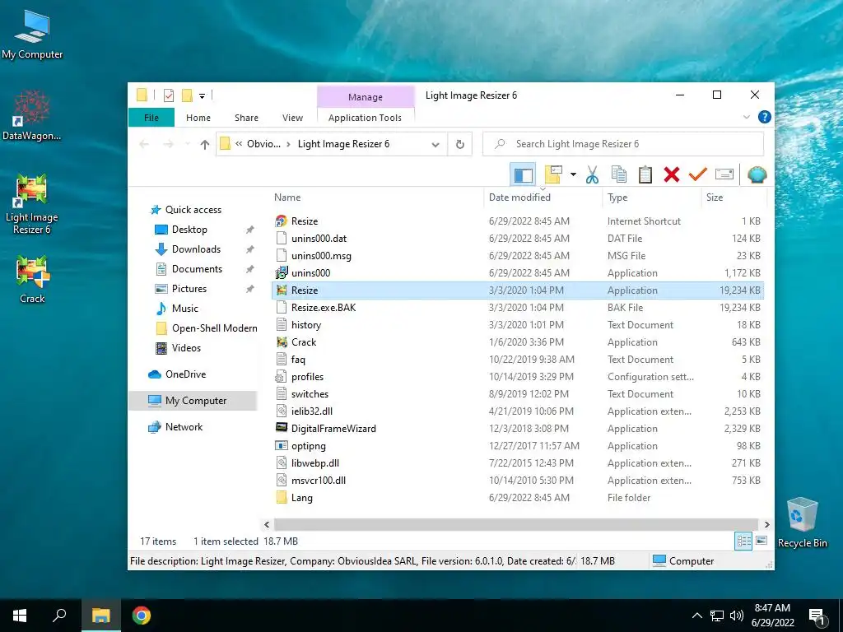
Task: Click the Cut scissors icon
Action: pos(592,174)
